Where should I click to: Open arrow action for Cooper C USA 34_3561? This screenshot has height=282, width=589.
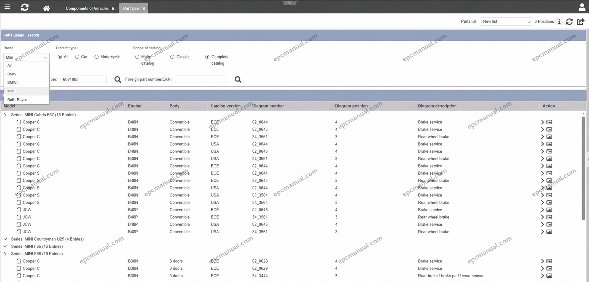[x=542, y=159]
